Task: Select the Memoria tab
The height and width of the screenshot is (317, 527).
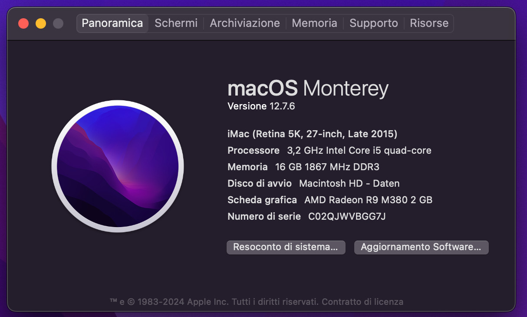Action: click(x=314, y=23)
